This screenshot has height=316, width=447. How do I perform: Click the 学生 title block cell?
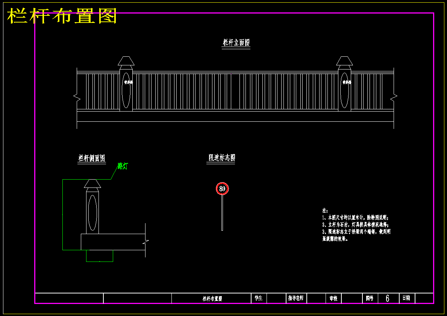pos(259,298)
